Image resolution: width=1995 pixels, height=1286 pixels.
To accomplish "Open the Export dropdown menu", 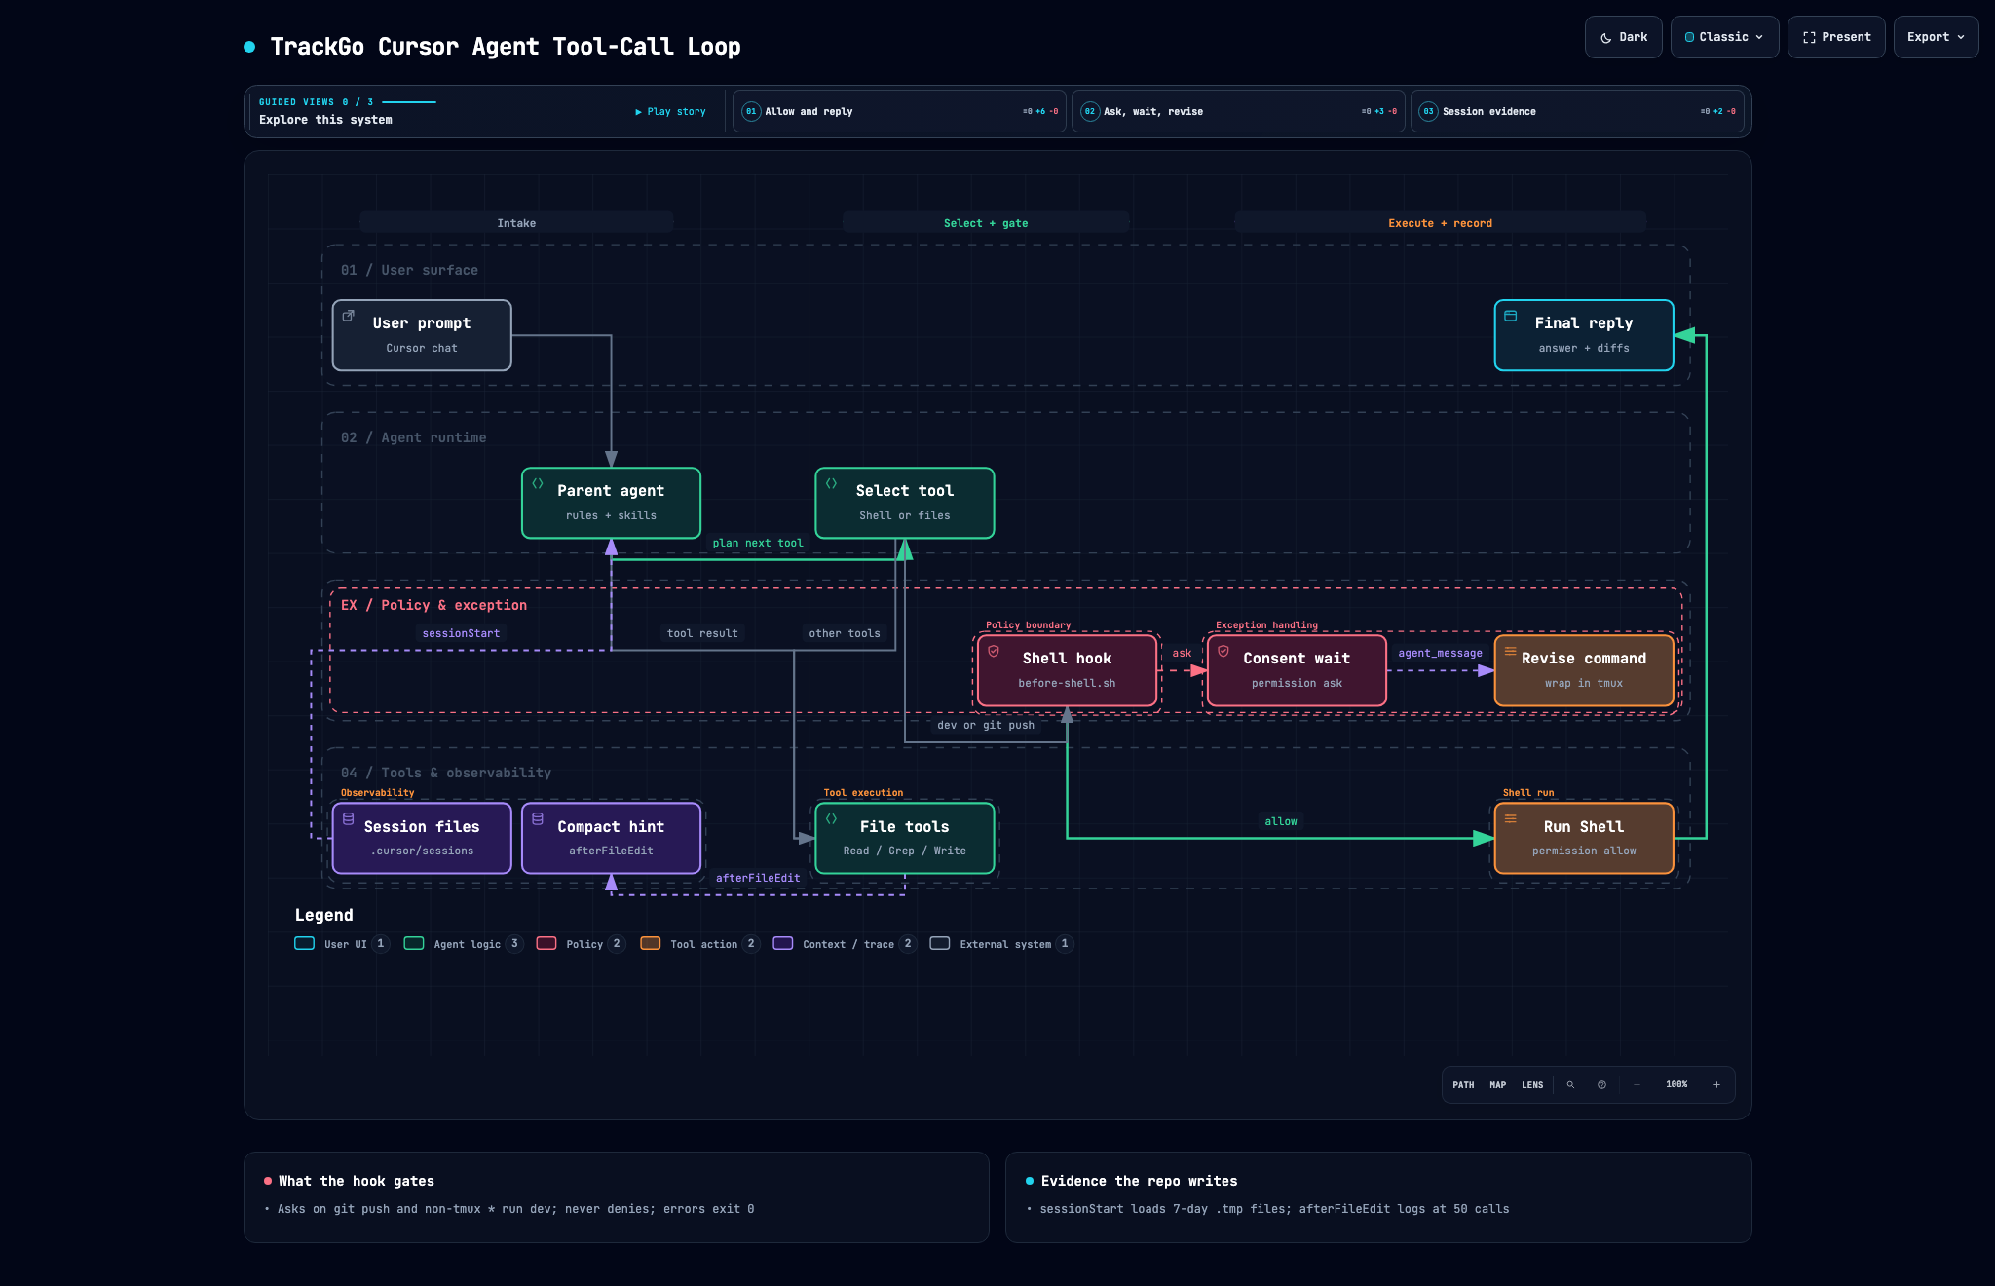I will pyautogui.click(x=1936, y=37).
